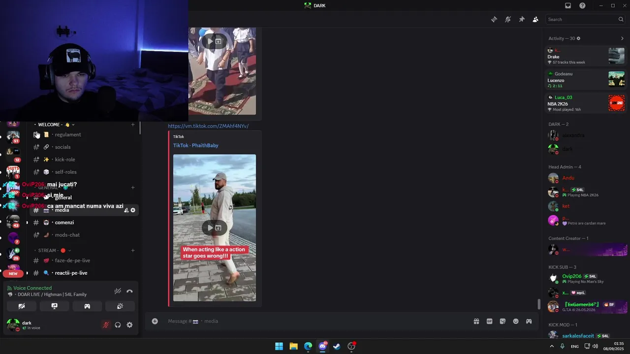The height and width of the screenshot is (354, 630).
Task: Open DOAR LIVE / Highman voice channel link
Action: [x=52, y=295]
